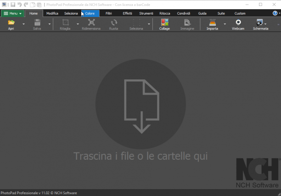Click the toolbar overflow dots at right
Screen dimensions: 281x196
(278, 24)
